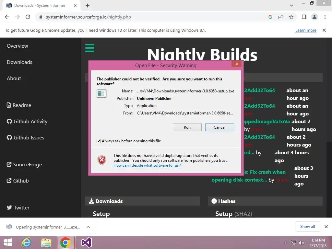Screen dimensions: 332x249
Task: Click the SourceForge external-link icon
Action: coord(9,164)
